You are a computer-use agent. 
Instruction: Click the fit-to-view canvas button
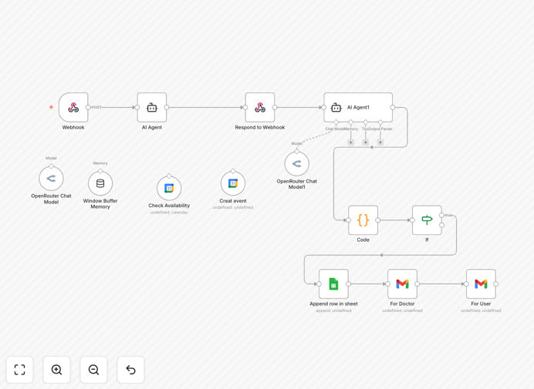click(x=20, y=370)
